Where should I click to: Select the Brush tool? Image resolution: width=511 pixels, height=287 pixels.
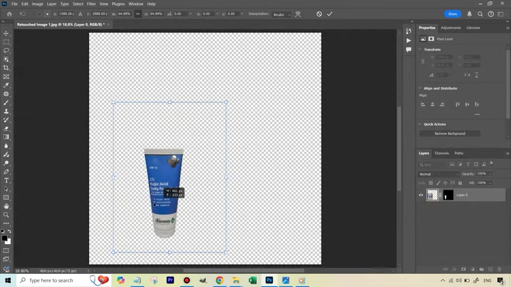6,103
